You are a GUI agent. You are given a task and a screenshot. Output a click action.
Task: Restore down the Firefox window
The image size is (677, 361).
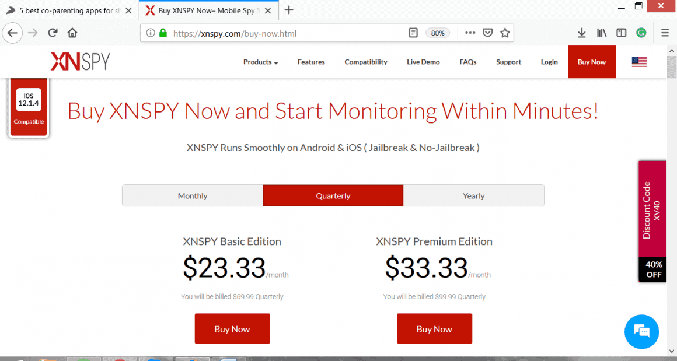pos(638,6)
